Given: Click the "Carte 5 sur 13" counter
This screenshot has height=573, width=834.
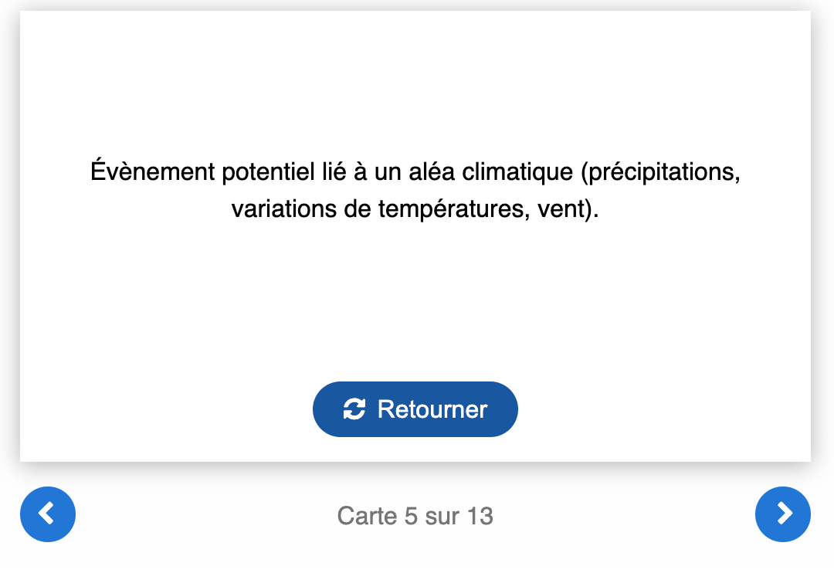Looking at the screenshot, I should pyautogui.click(x=415, y=515).
